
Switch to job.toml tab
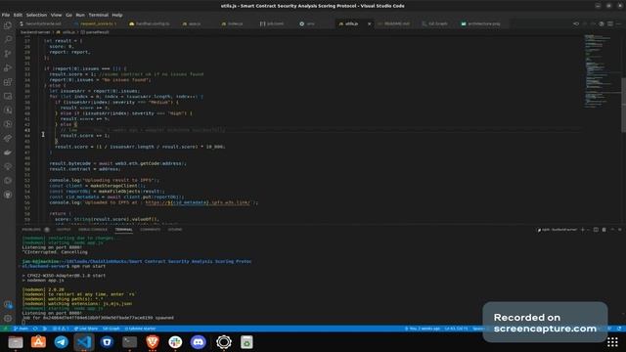coord(272,23)
